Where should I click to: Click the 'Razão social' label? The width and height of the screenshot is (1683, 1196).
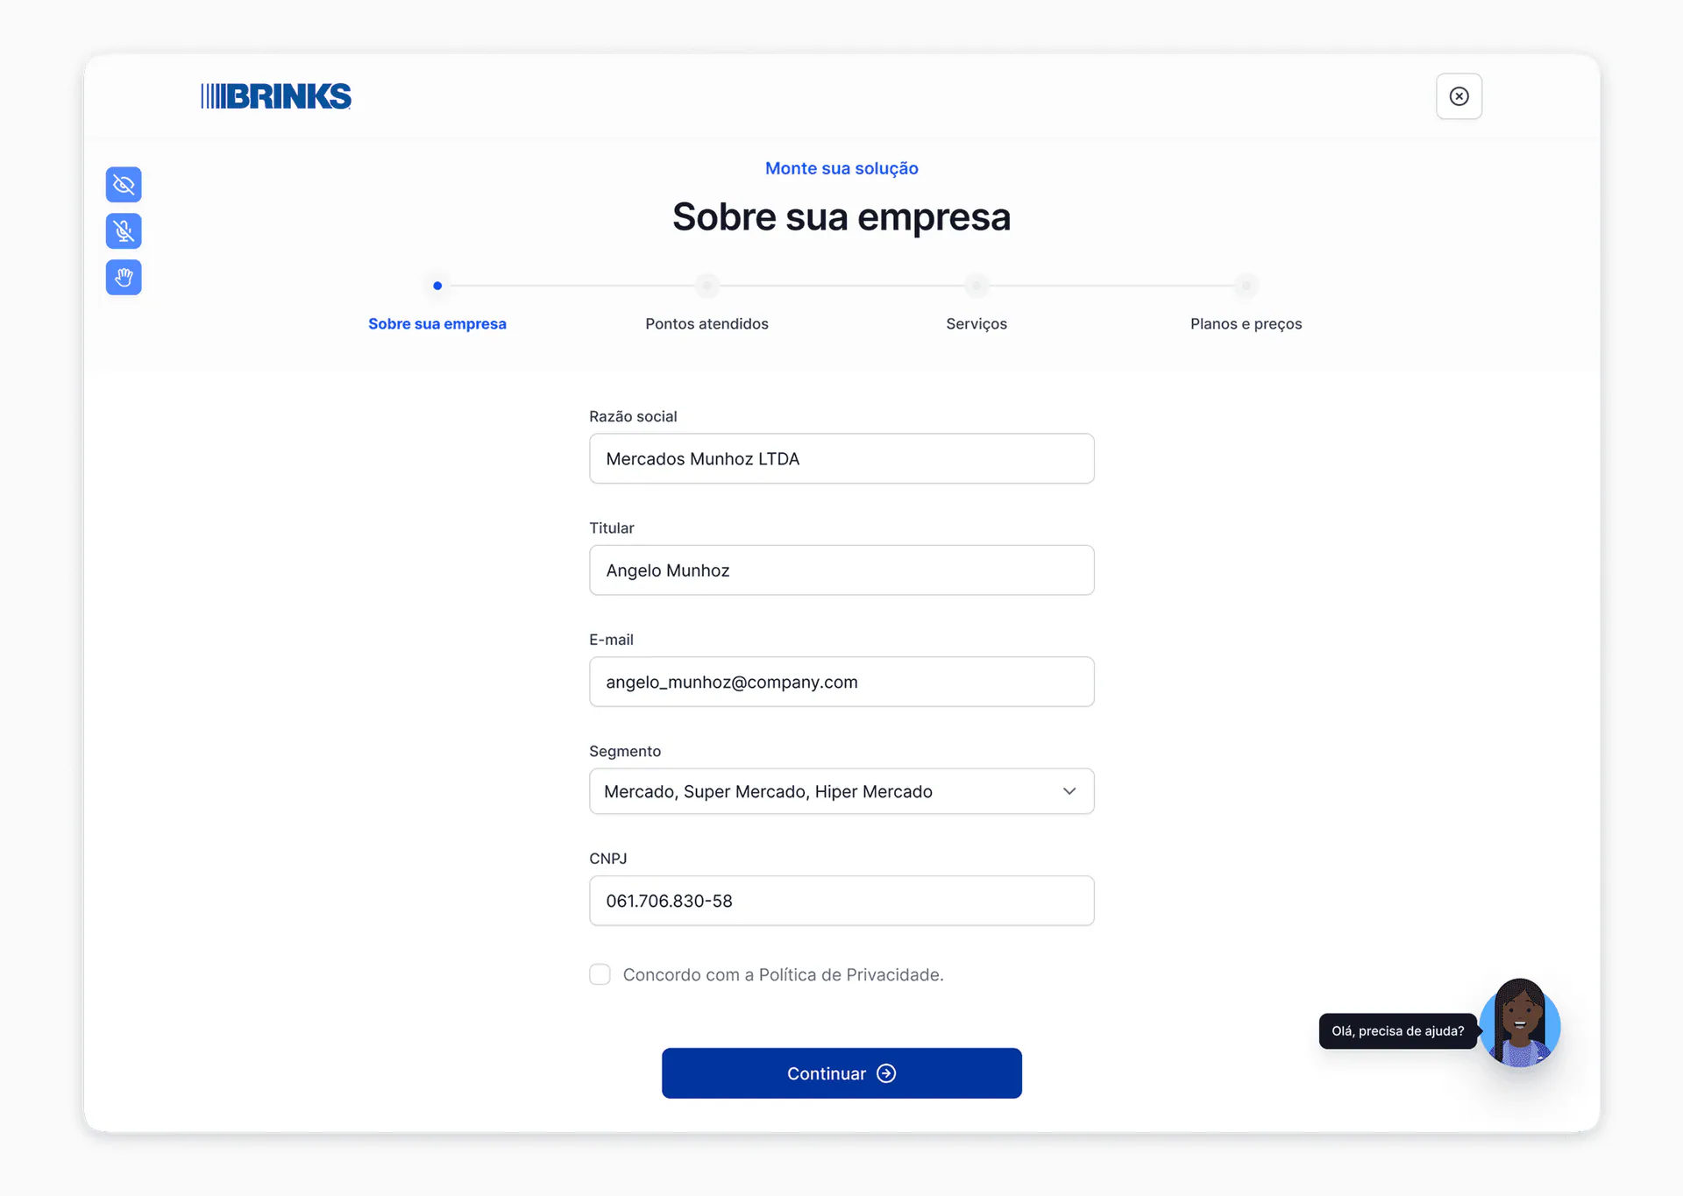coord(633,417)
